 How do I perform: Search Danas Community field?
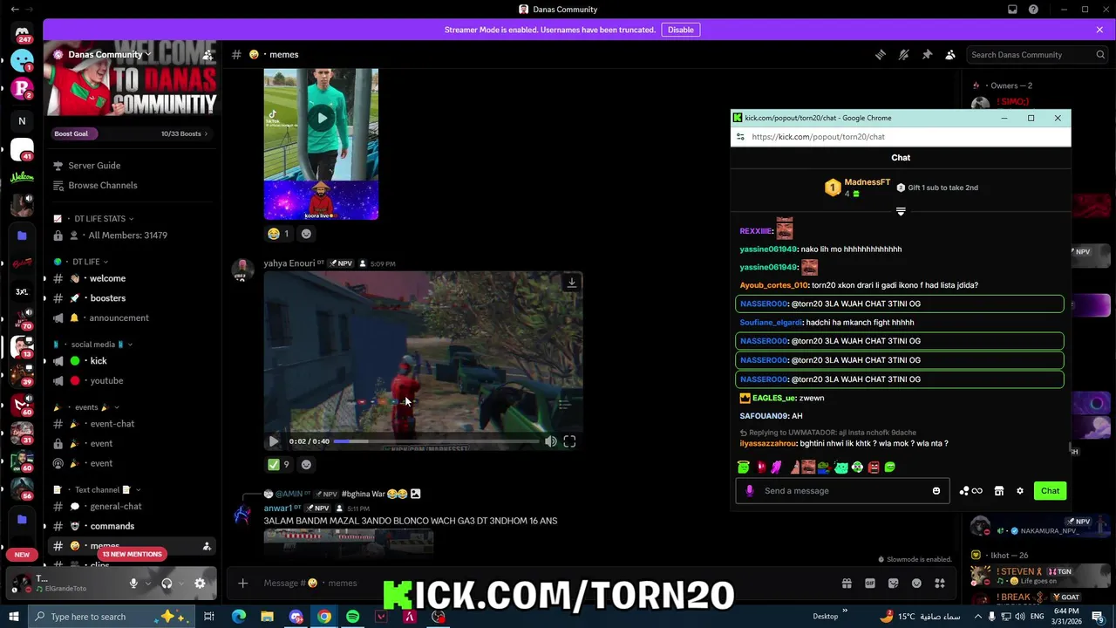[1038, 54]
